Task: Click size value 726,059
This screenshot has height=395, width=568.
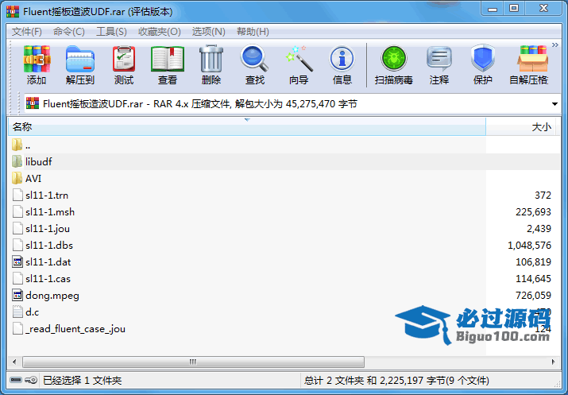Action: [533, 296]
